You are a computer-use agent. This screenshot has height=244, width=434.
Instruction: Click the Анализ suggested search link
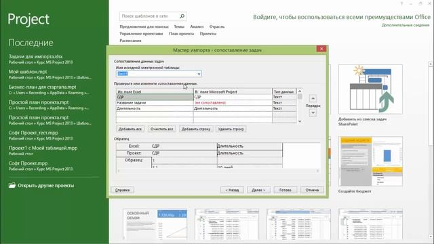(x=197, y=26)
